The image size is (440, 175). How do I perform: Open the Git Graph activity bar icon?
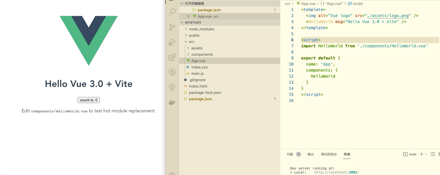[172, 72]
